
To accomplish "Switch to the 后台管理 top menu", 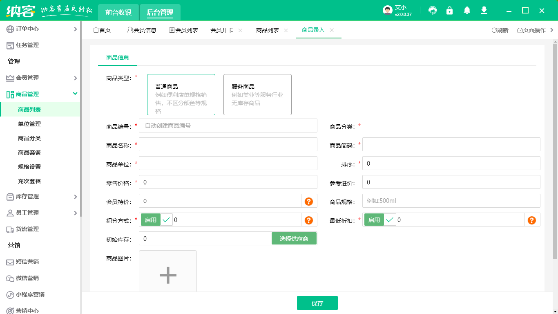I will click(160, 13).
